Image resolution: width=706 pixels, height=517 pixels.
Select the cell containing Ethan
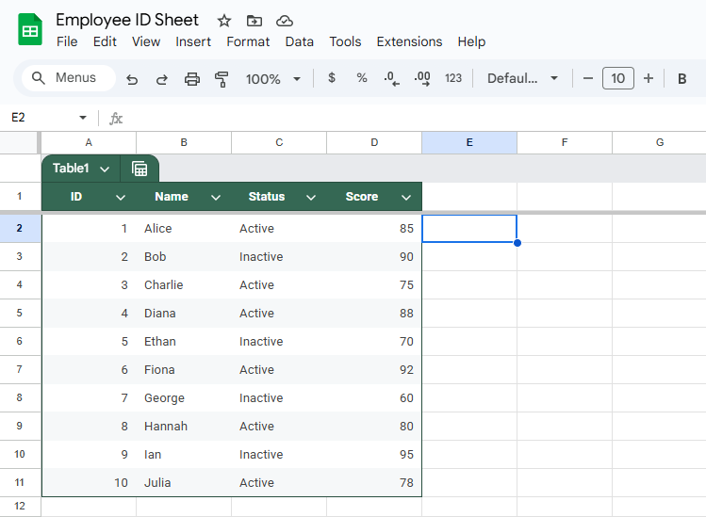[184, 342]
